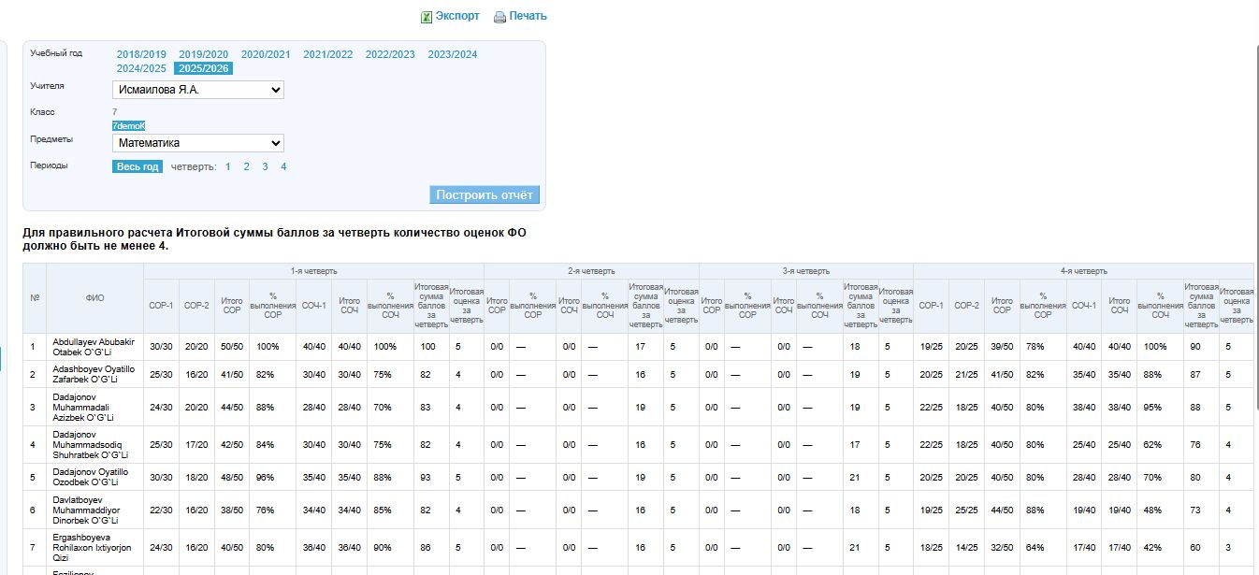Expand the Предметы dropdown showing Математика
The image size is (1259, 575).
point(198,143)
